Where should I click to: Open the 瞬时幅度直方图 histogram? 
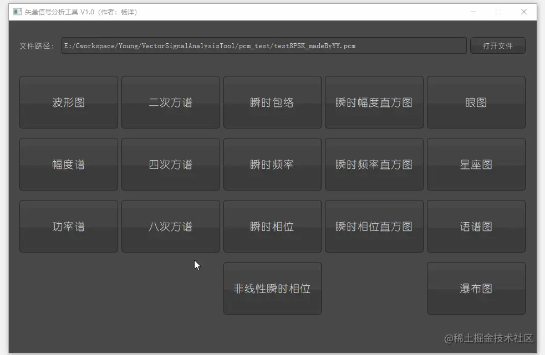(x=374, y=102)
